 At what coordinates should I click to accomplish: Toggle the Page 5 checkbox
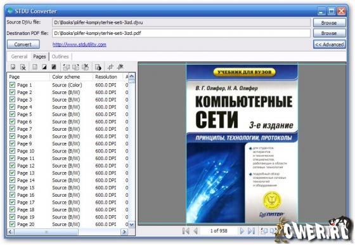pyautogui.click(x=12, y=114)
